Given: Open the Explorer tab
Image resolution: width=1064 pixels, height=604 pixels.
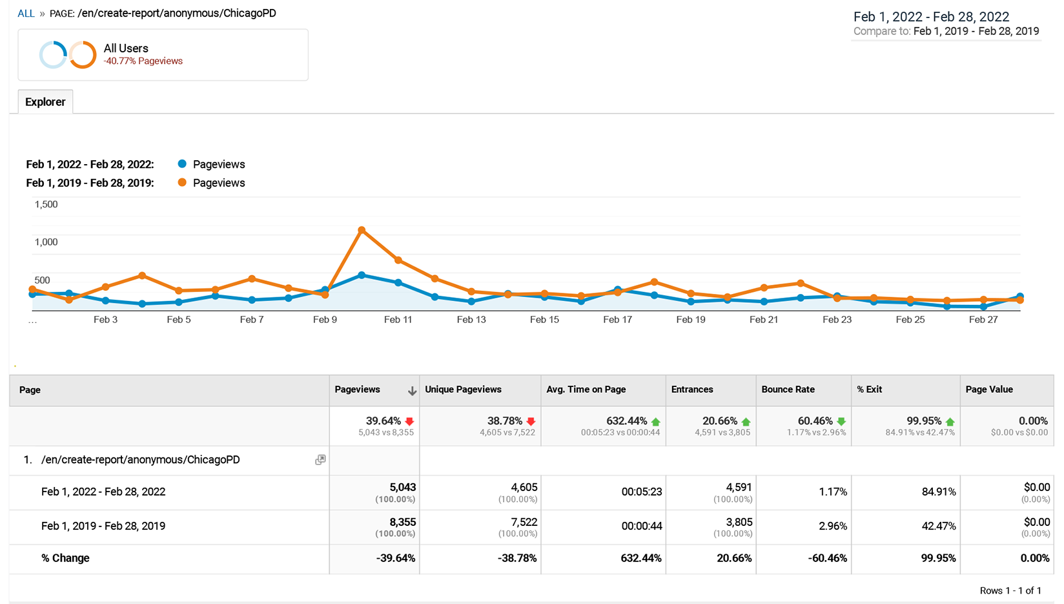Looking at the screenshot, I should 45,102.
